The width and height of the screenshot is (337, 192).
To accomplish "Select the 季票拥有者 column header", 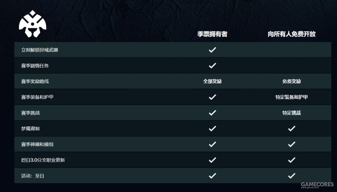I will 212,34.
